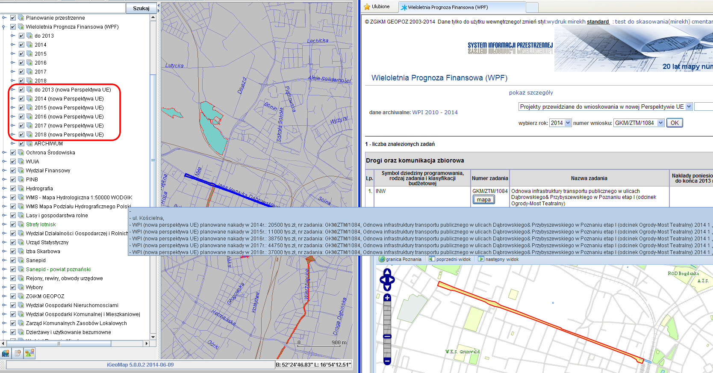Screen dimensions: 713x373
Task: Pan the map up with arrow control
Action: 387,272
